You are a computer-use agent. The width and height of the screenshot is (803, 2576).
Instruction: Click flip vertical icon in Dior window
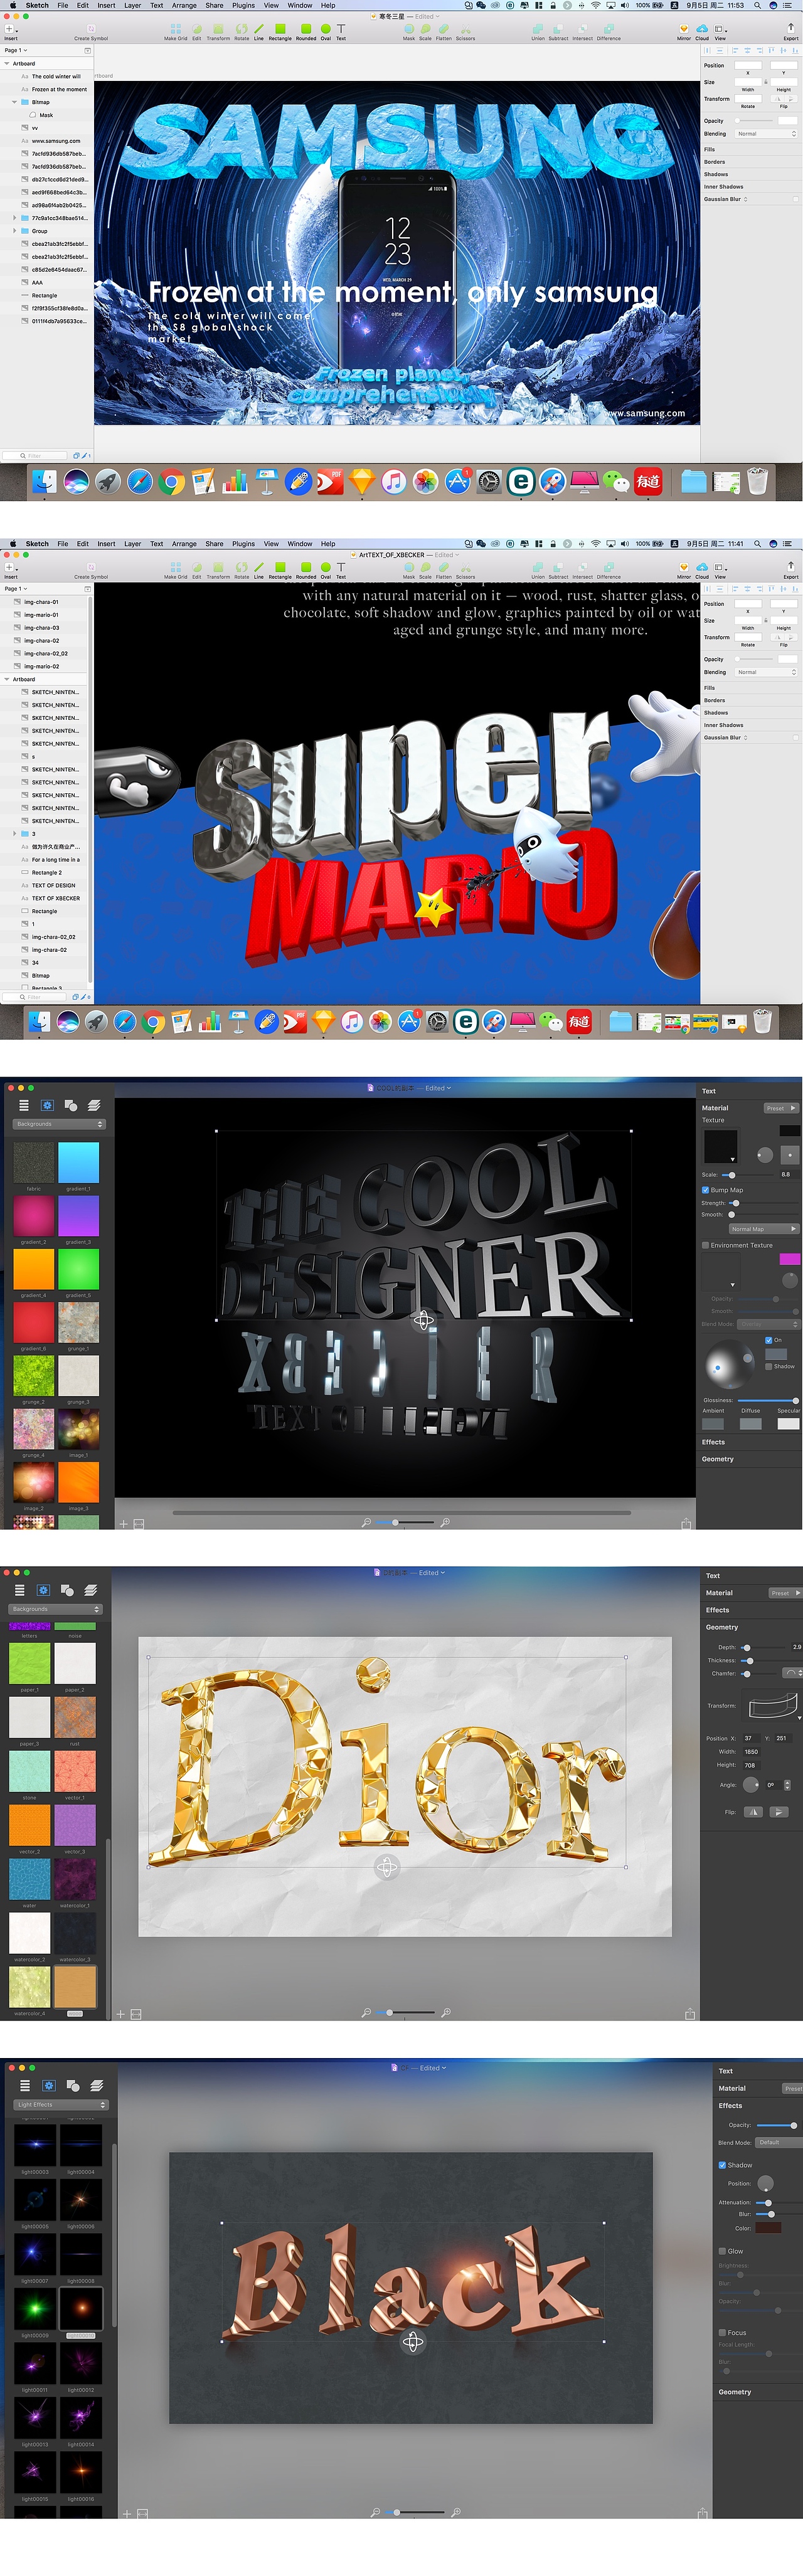click(778, 1812)
